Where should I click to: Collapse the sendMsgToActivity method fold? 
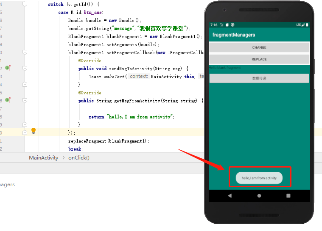(25, 68)
